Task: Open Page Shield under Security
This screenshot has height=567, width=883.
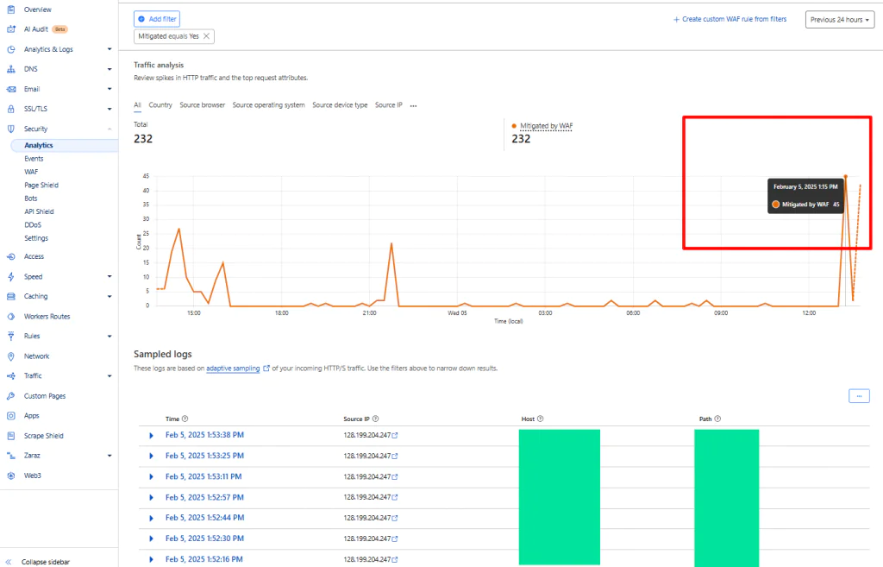Action: [41, 186]
